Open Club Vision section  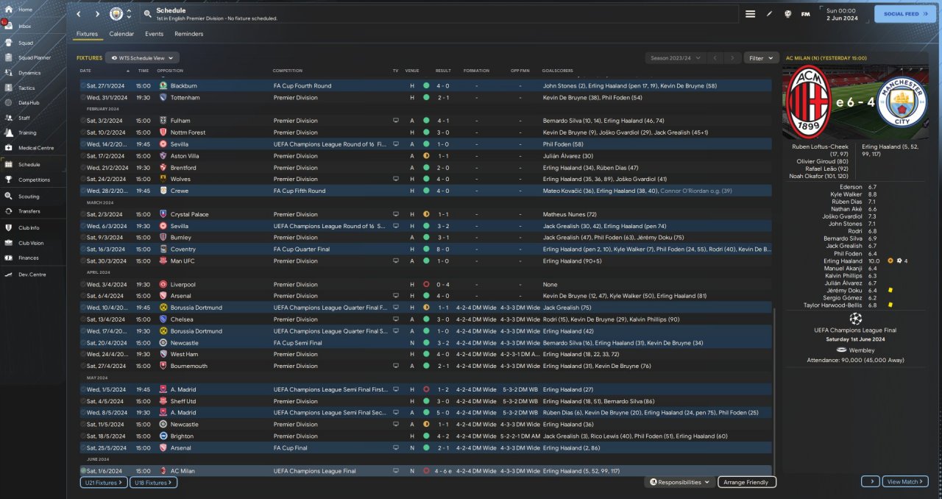[31, 243]
